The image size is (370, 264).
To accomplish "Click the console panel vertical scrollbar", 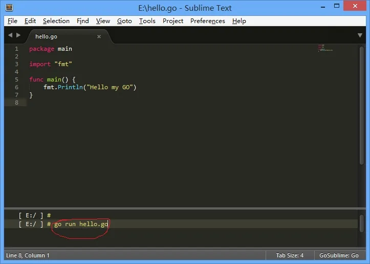I will pos(362,224).
